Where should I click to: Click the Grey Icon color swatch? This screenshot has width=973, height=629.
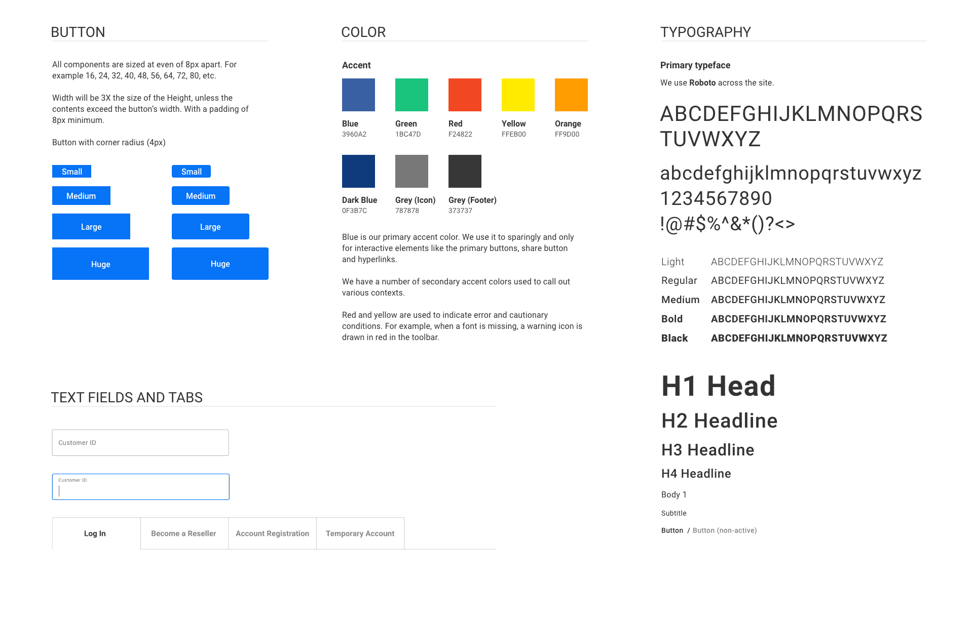point(411,172)
